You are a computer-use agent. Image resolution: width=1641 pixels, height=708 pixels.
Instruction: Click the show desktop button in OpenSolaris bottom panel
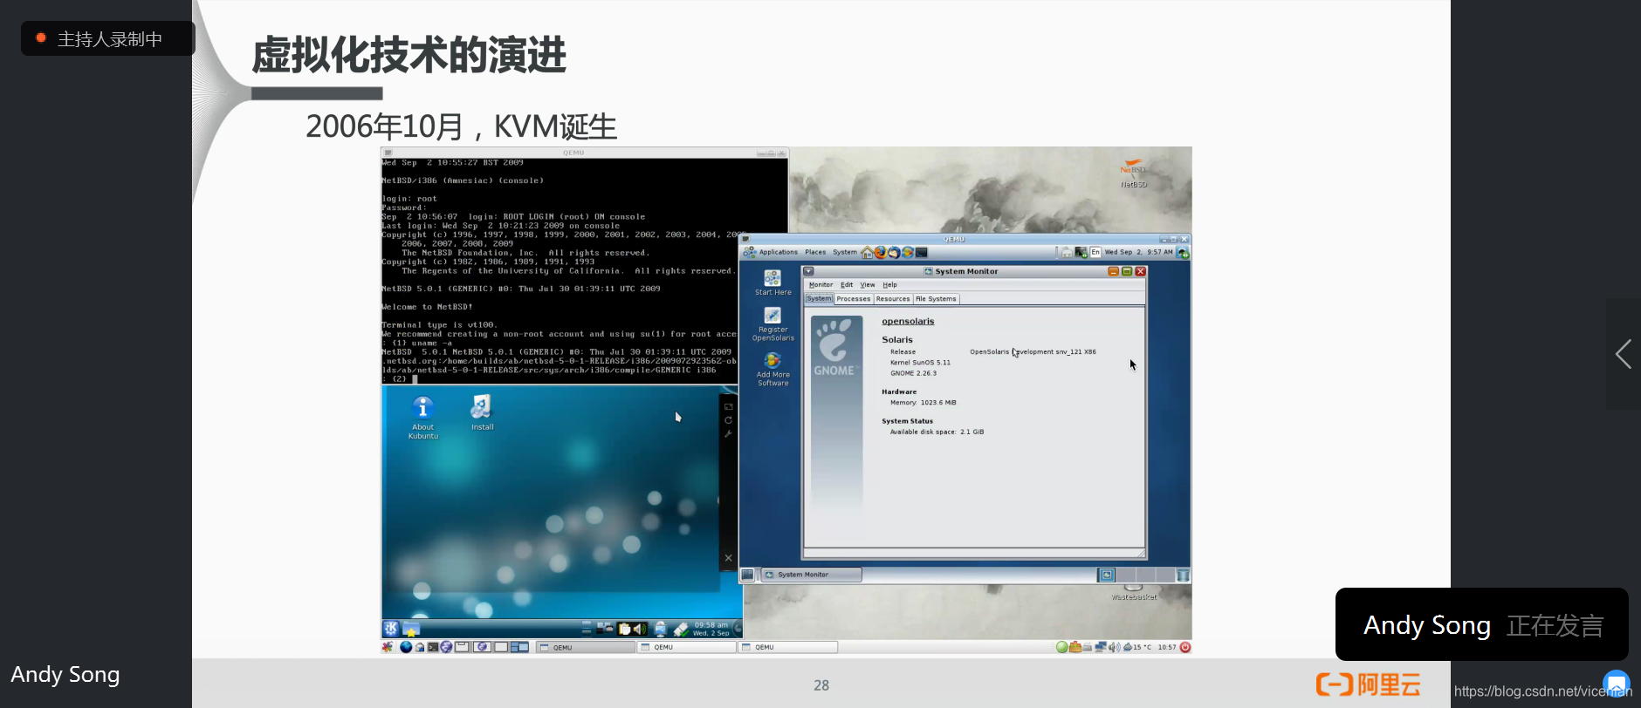coord(747,575)
